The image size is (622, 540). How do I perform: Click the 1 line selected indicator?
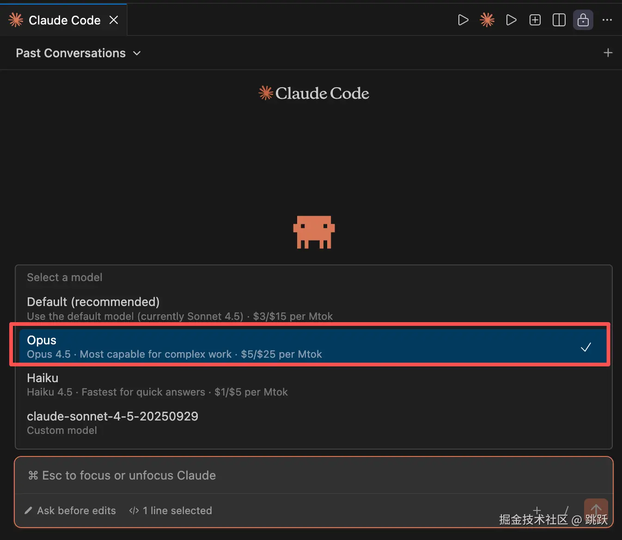coord(171,510)
